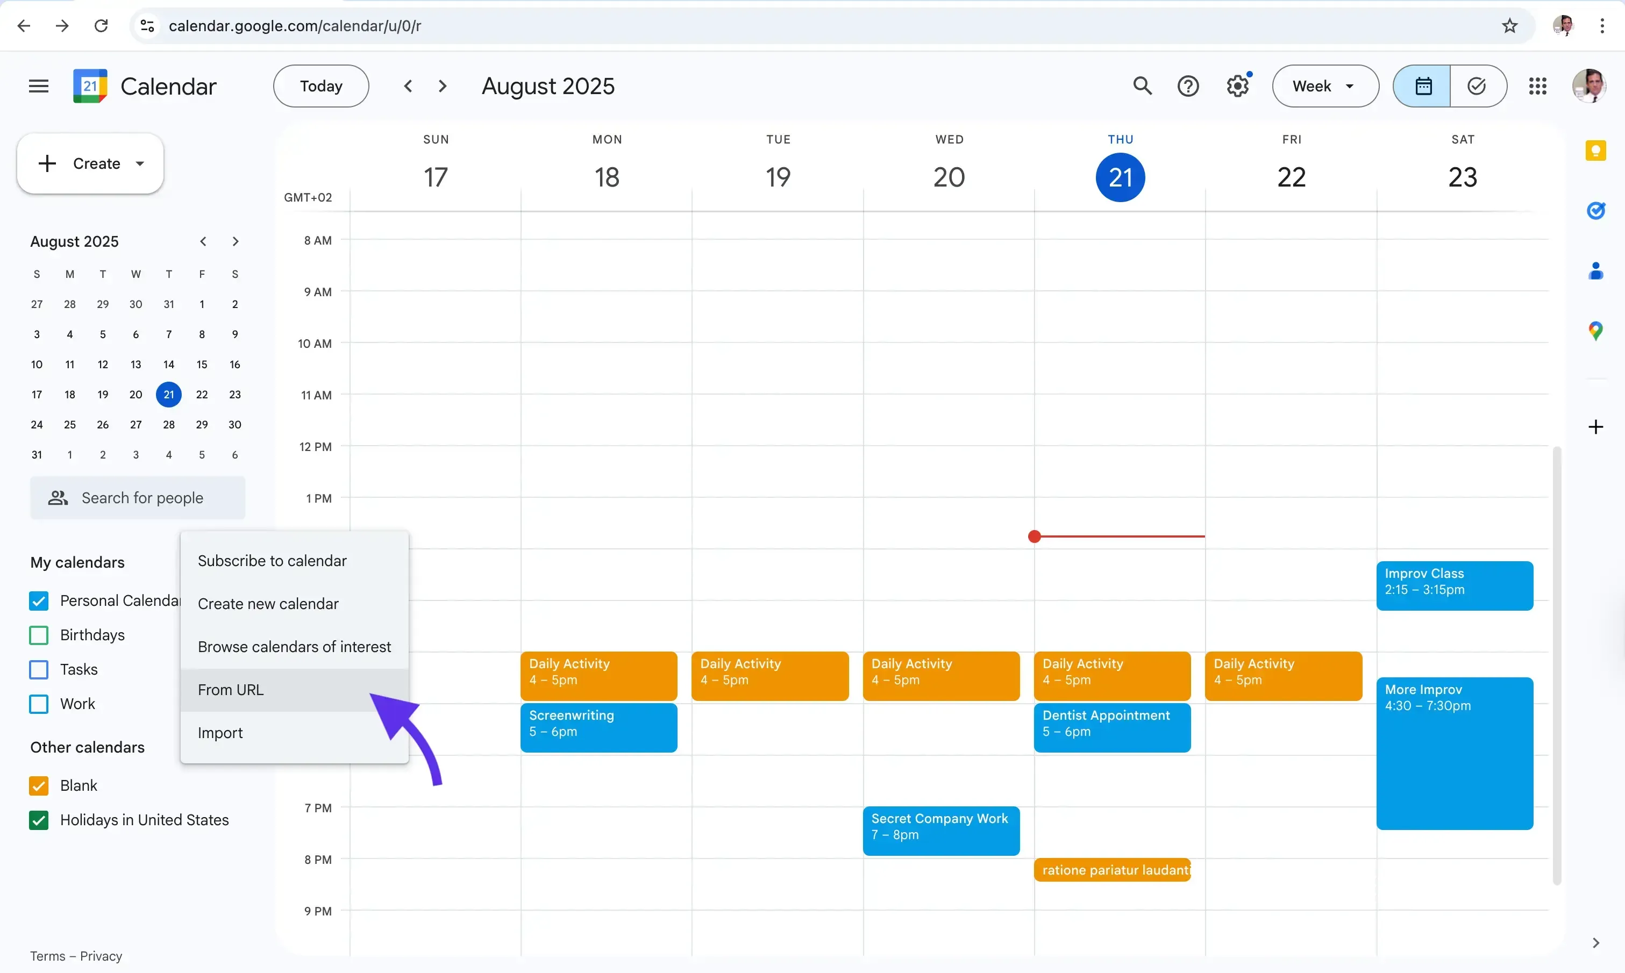Open Contacts side panel icon

pyautogui.click(x=1595, y=271)
